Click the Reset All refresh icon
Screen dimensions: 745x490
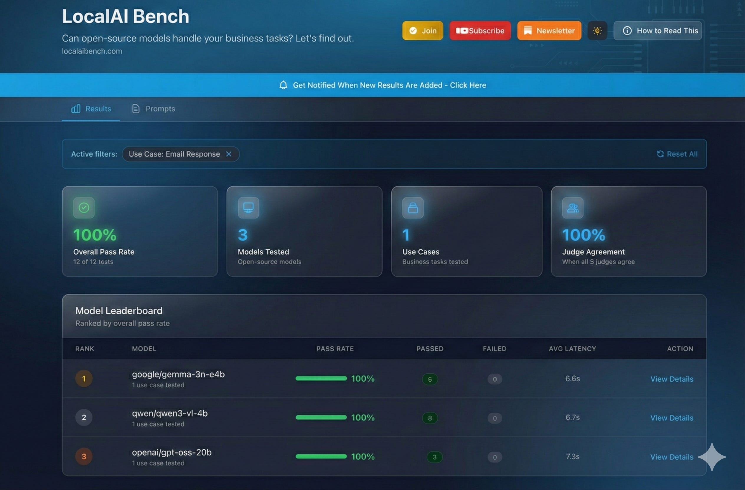[660, 154]
